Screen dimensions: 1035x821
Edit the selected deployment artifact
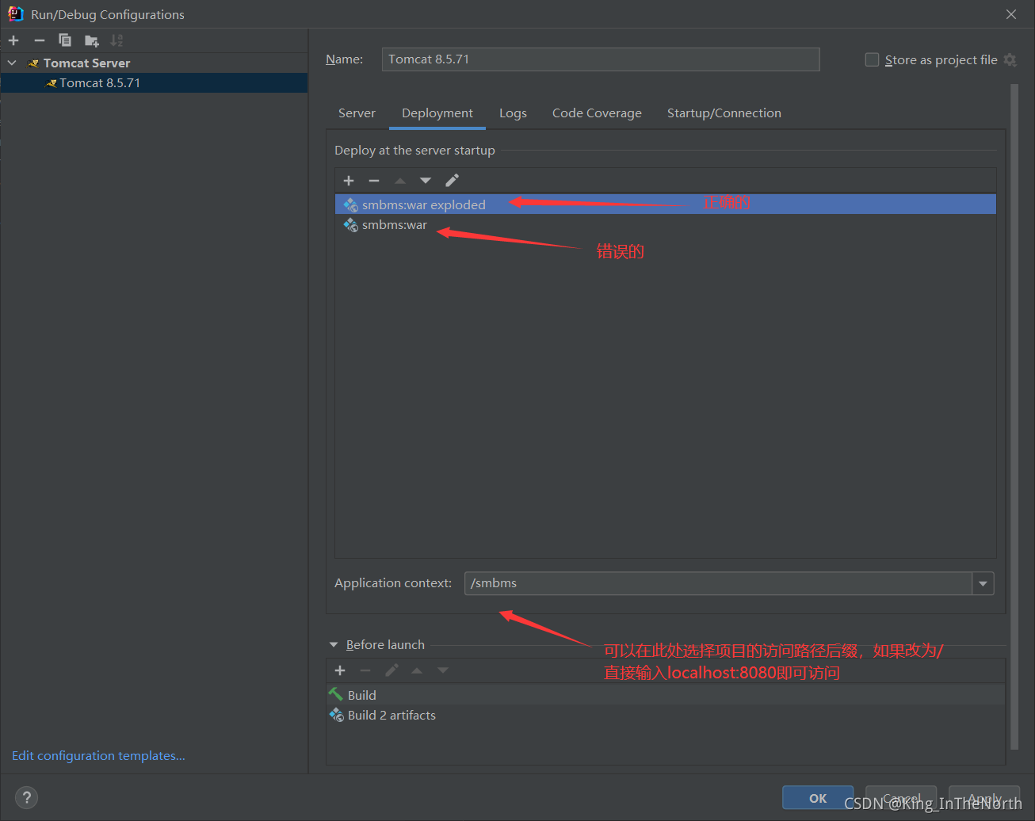[452, 181]
